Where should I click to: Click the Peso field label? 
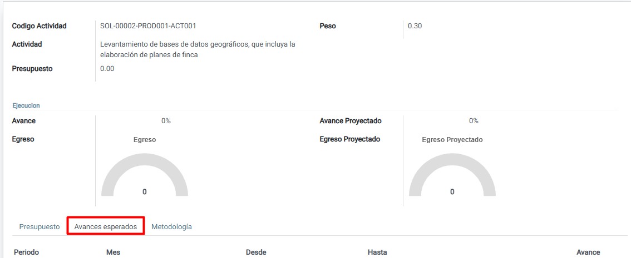(328, 26)
